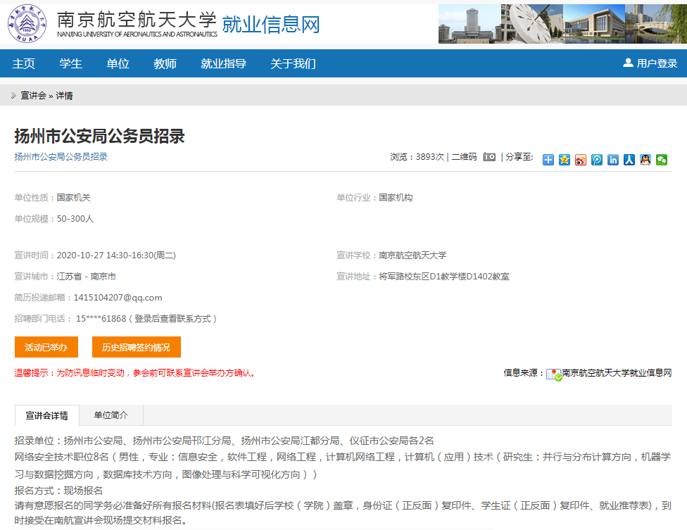Click the user silhouette login icon
The width and height of the screenshot is (687, 530).
628,63
